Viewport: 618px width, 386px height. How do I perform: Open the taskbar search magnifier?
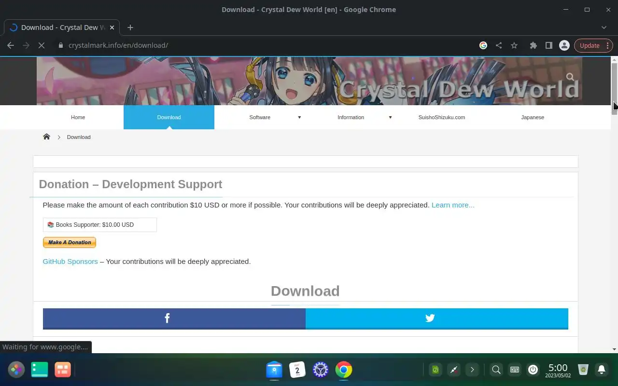pos(496,370)
